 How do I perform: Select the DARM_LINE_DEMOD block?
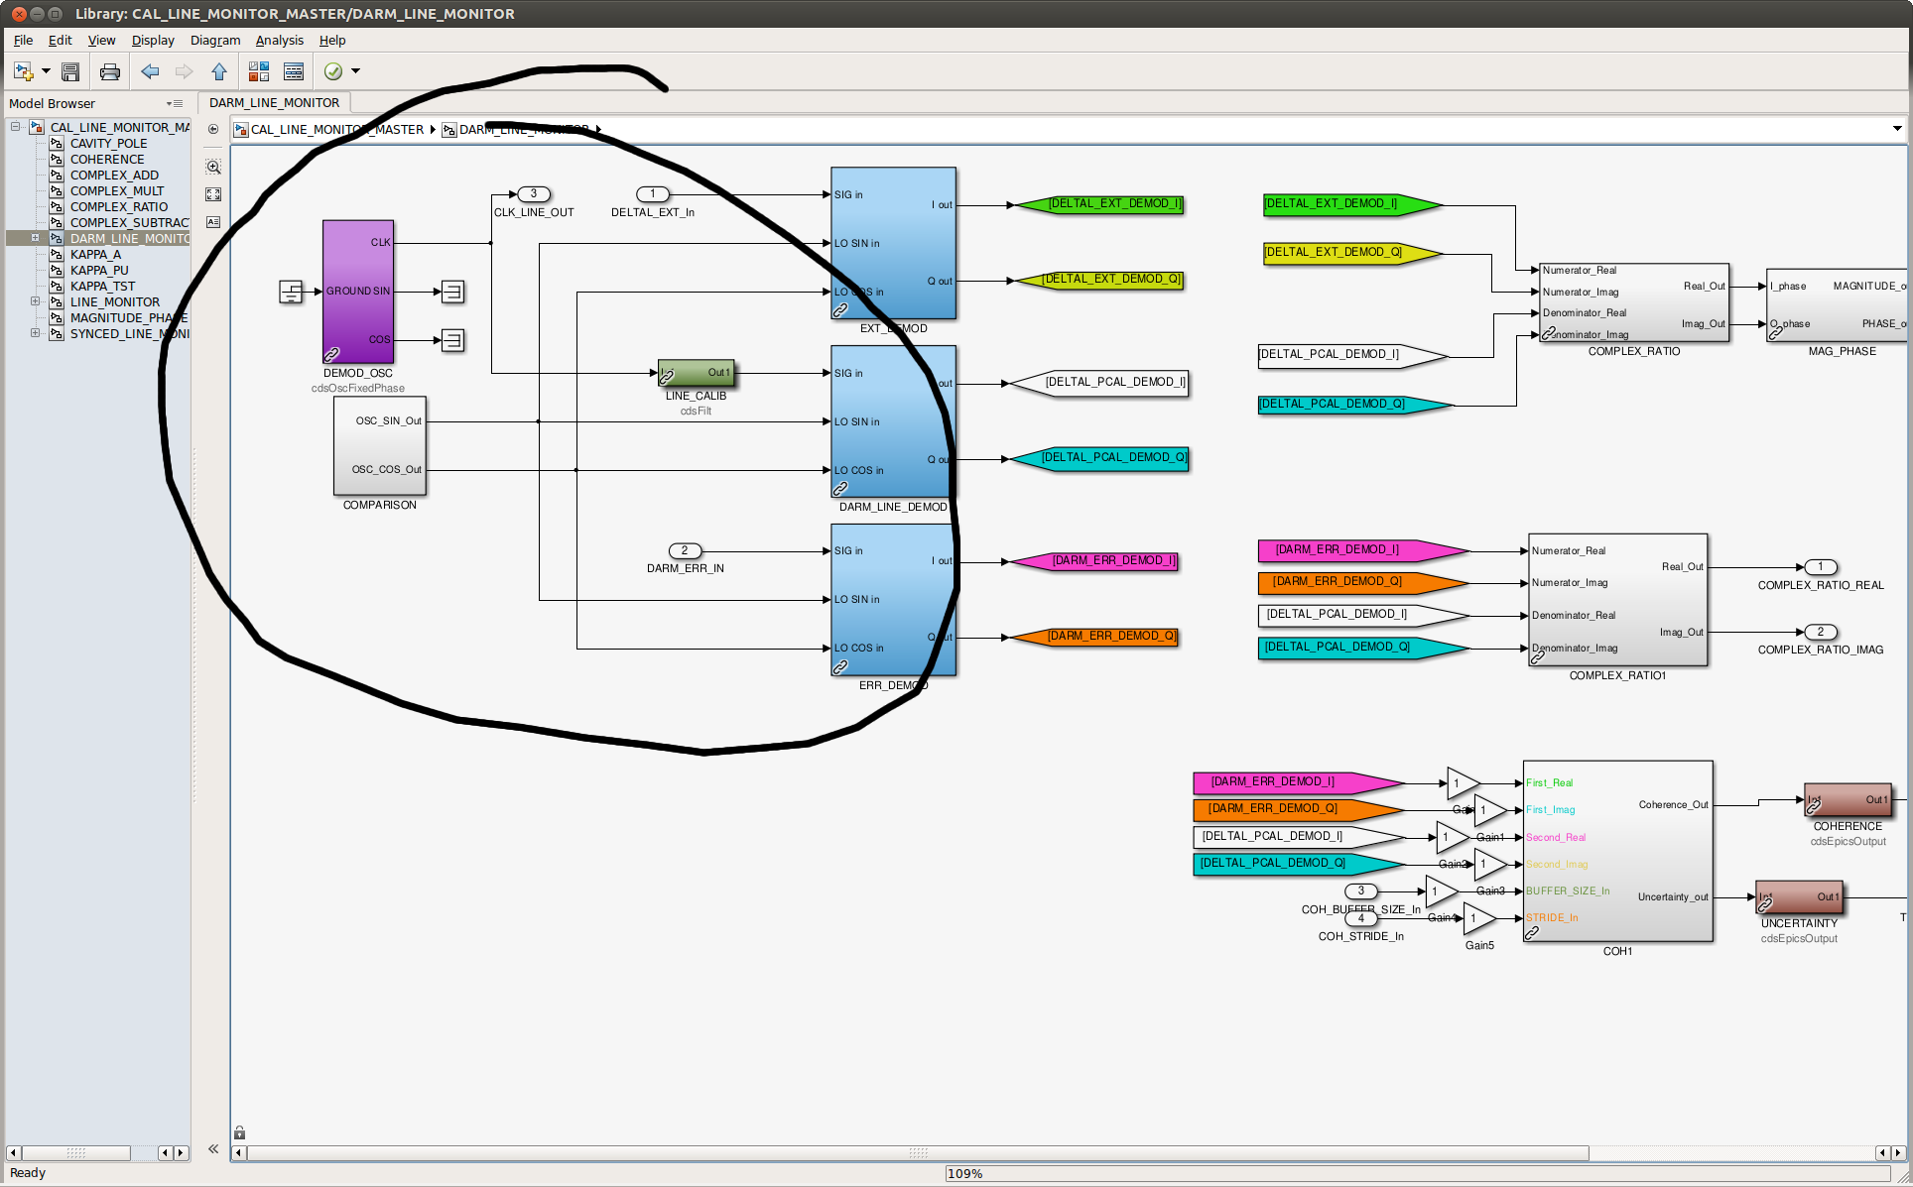coord(893,421)
